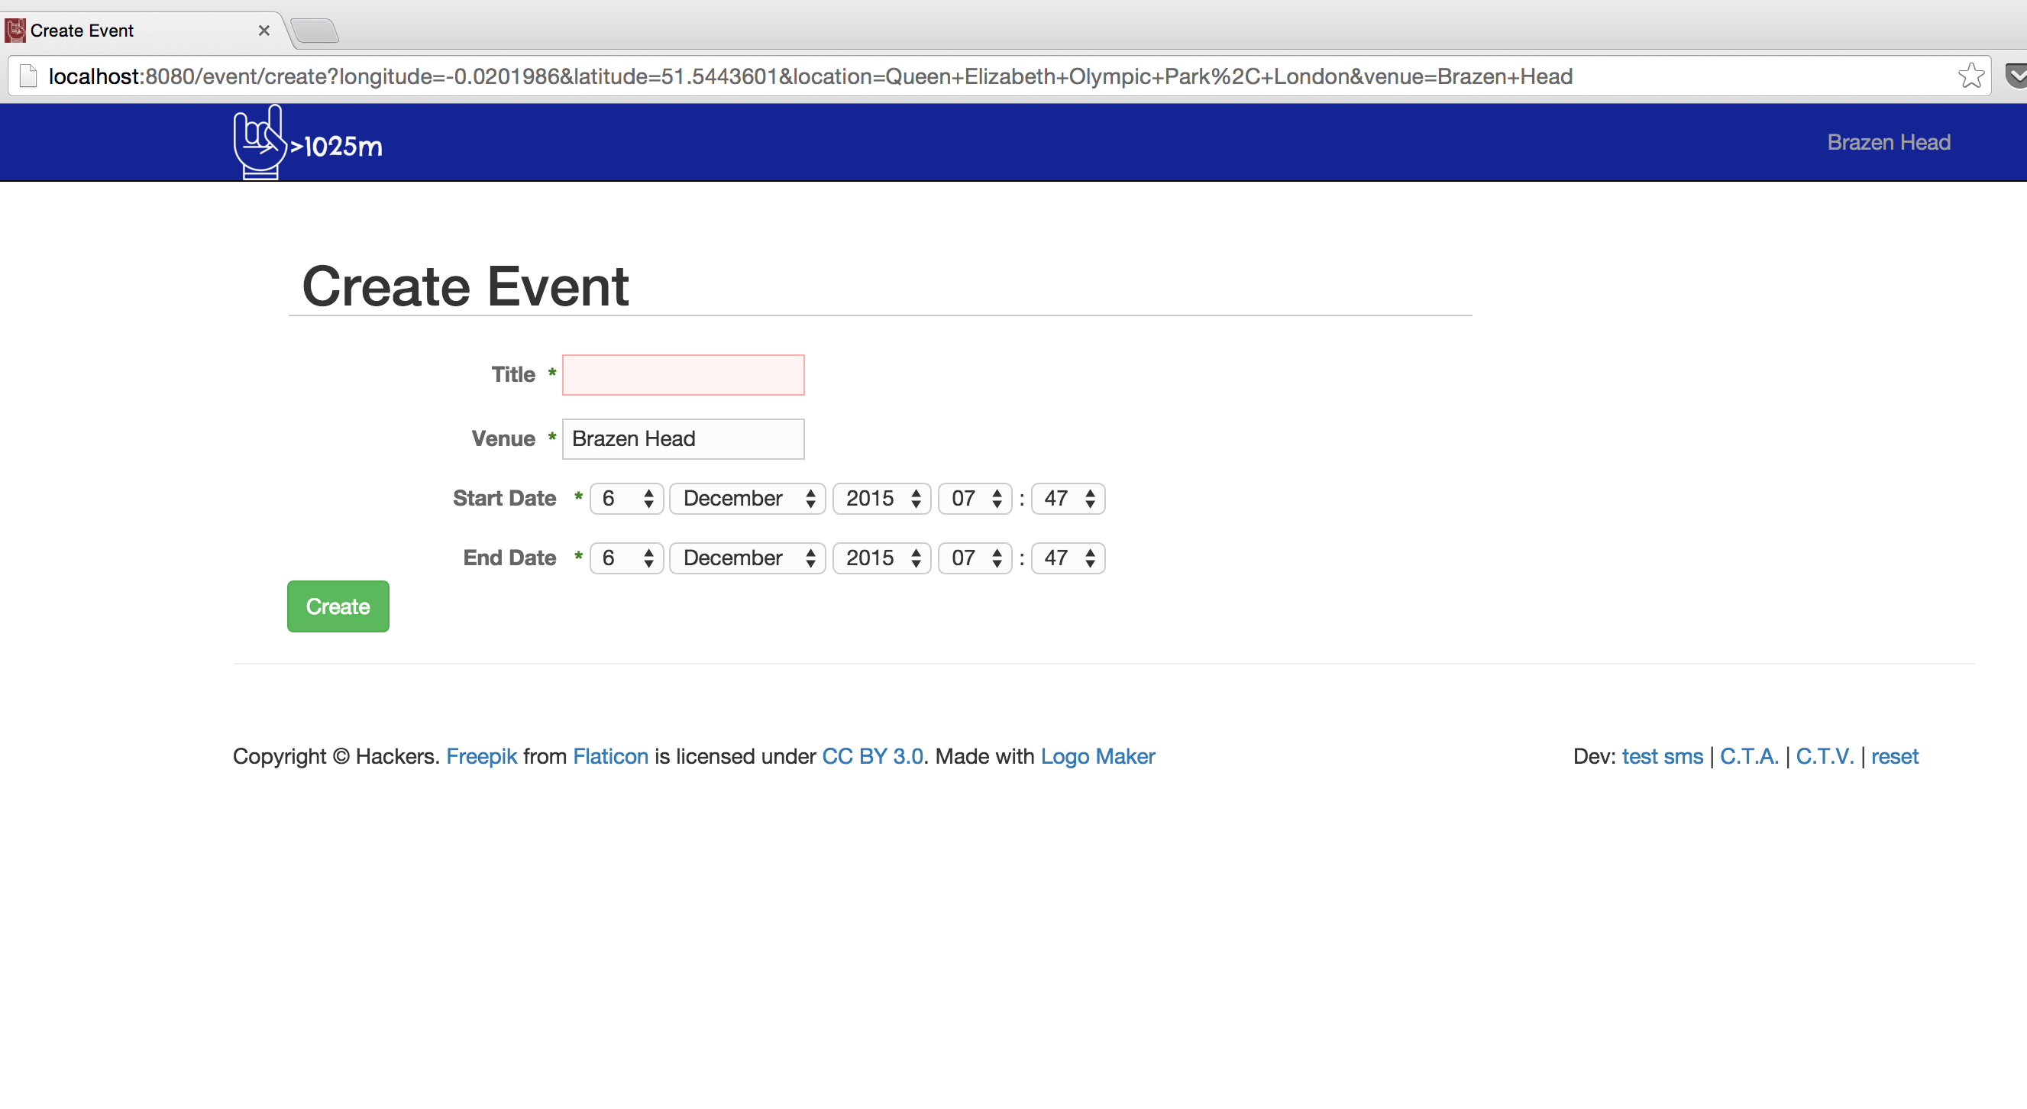Click the test sms dev link

(1662, 756)
